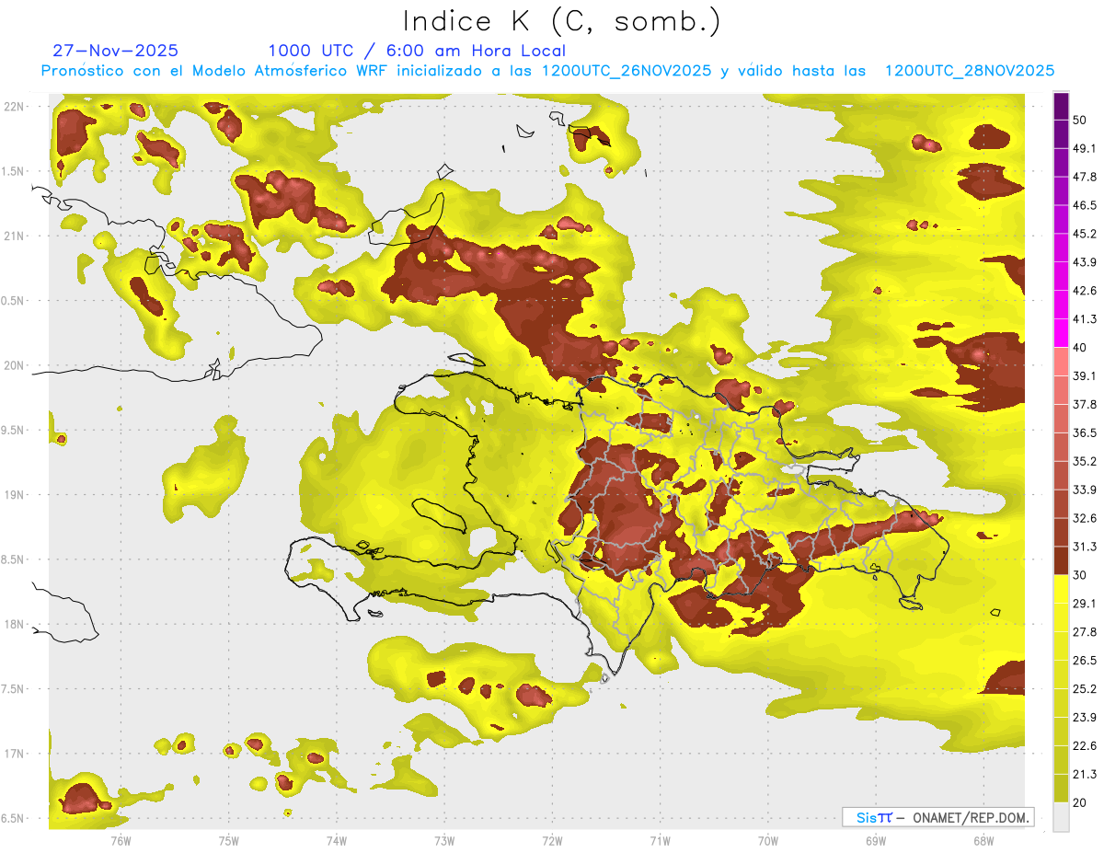Click the color bar value "37.8"
The width and height of the screenshot is (1104, 853).
[1085, 404]
